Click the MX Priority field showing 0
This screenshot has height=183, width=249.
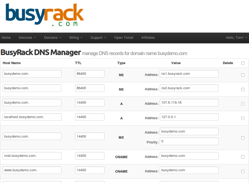point(189,141)
